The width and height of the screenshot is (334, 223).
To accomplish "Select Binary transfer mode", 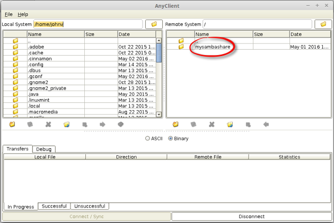I will point(171,139).
